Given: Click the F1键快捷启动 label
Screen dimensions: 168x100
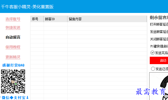Looking at the screenshot, I should [159, 46].
